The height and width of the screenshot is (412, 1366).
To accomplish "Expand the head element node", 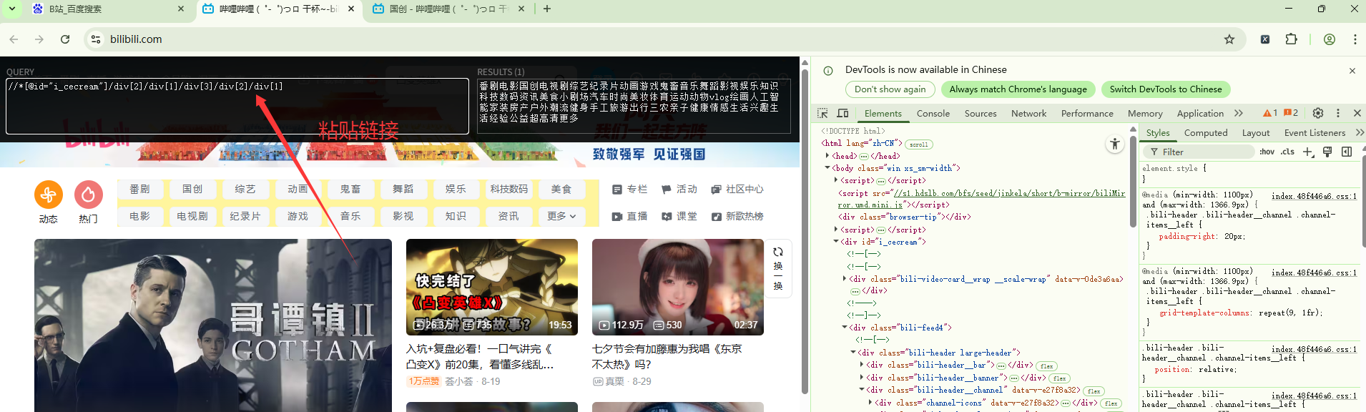I will coord(827,156).
